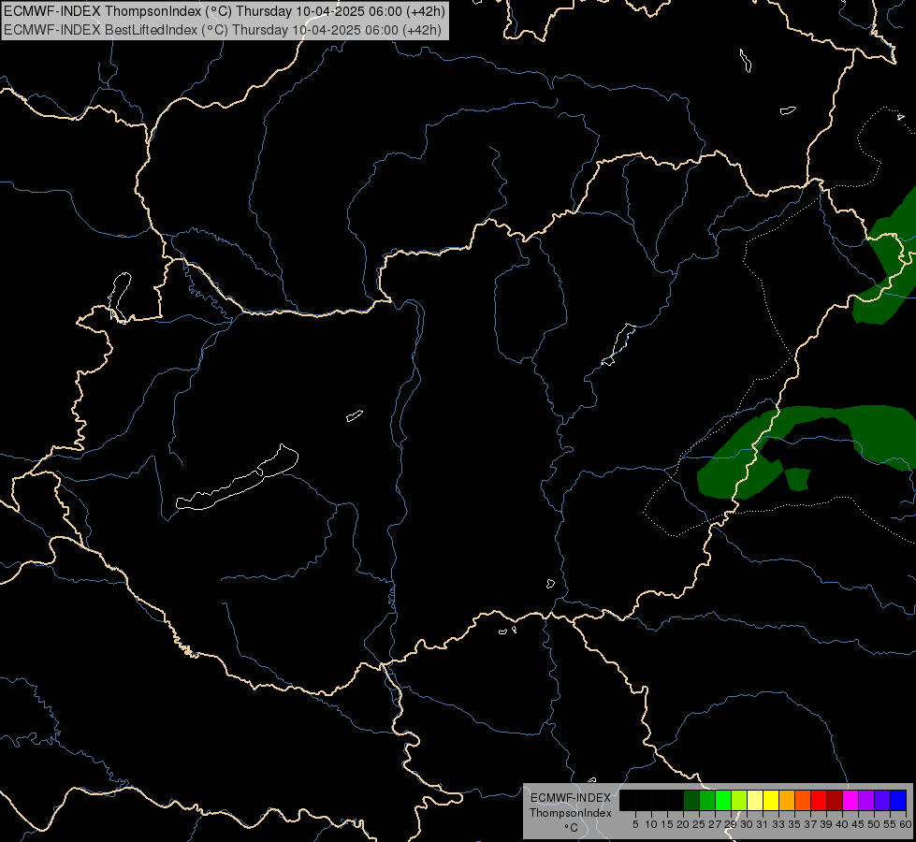Click the orange-red 35-37 legend swatch

(x=803, y=800)
